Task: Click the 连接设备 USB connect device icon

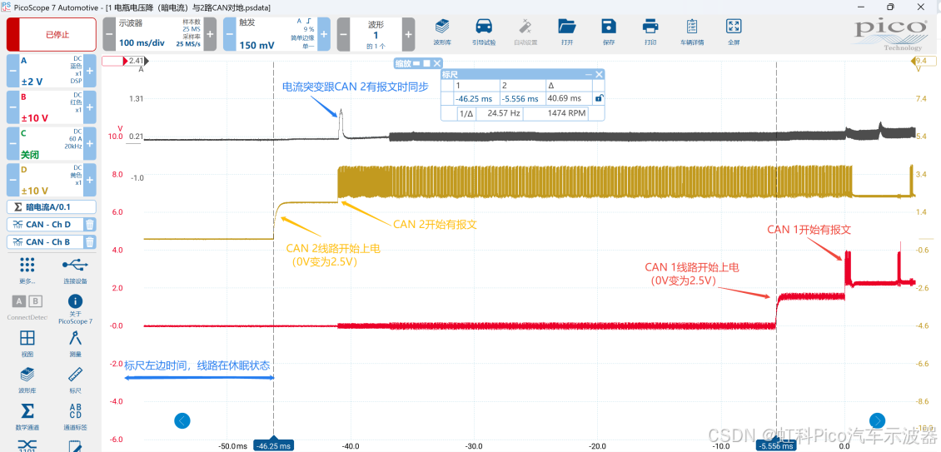Action: pos(75,270)
